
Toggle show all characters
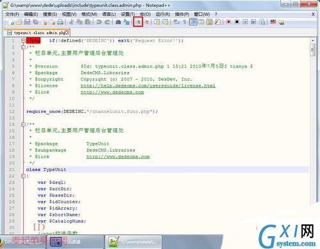(x=185, y=22)
